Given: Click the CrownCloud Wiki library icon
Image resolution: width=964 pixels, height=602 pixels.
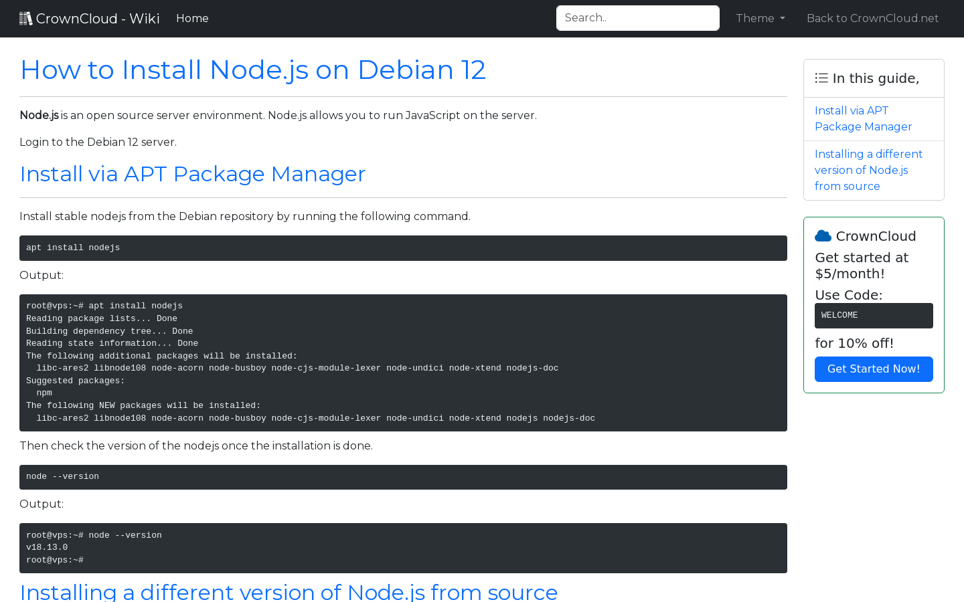Looking at the screenshot, I should tap(26, 17).
